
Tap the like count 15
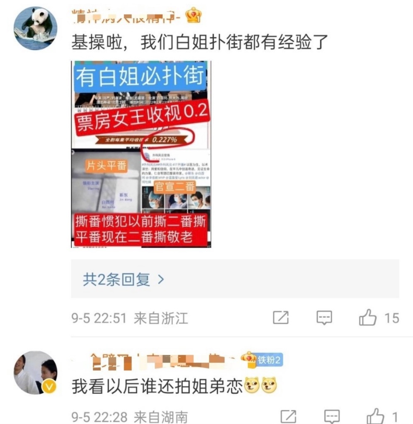click(392, 318)
